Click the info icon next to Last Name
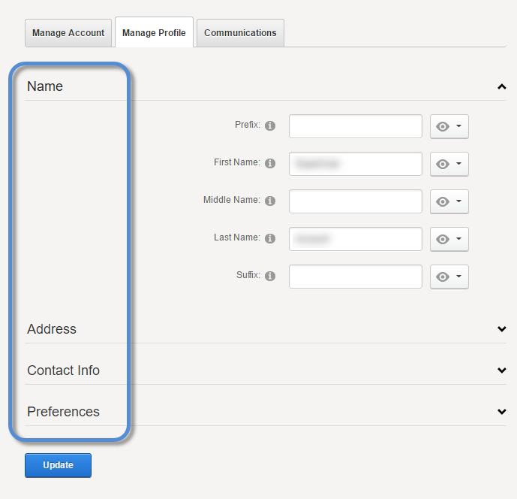The image size is (517, 499). tap(270, 238)
